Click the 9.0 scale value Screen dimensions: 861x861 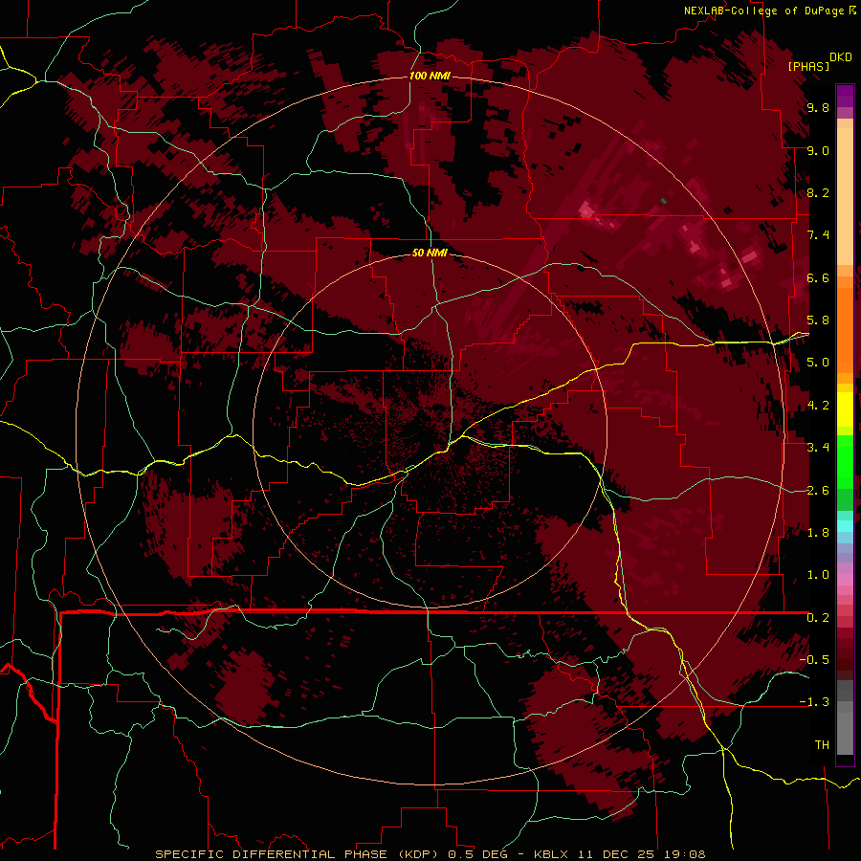pyautogui.click(x=818, y=150)
